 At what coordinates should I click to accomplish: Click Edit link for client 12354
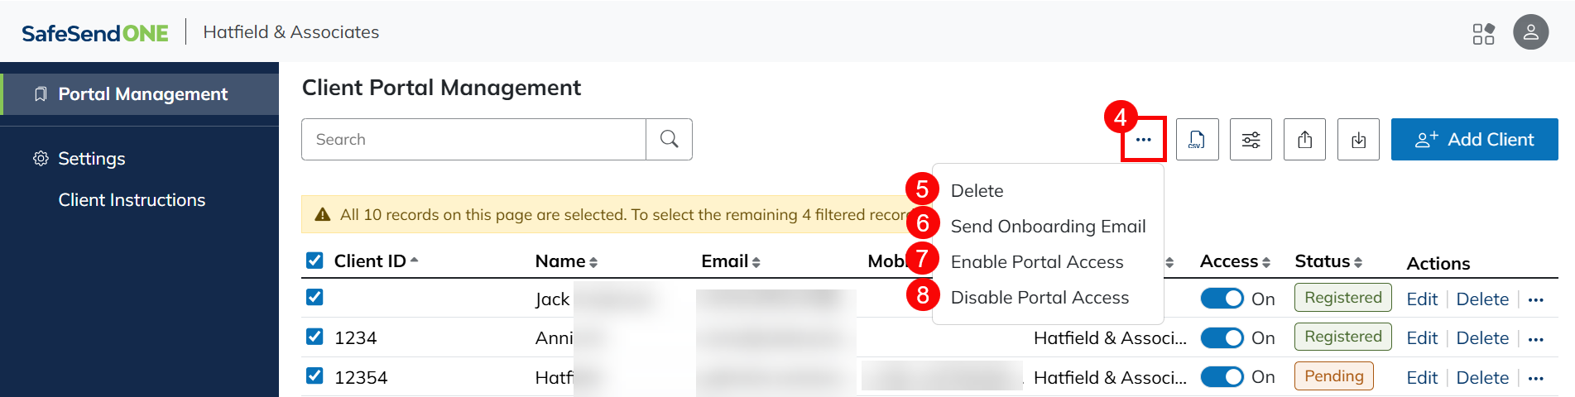pyautogui.click(x=1422, y=378)
